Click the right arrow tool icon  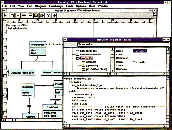(54, 15)
